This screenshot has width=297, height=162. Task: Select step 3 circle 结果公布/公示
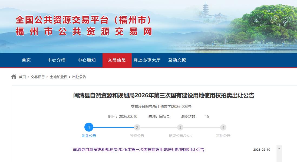click(180, 127)
